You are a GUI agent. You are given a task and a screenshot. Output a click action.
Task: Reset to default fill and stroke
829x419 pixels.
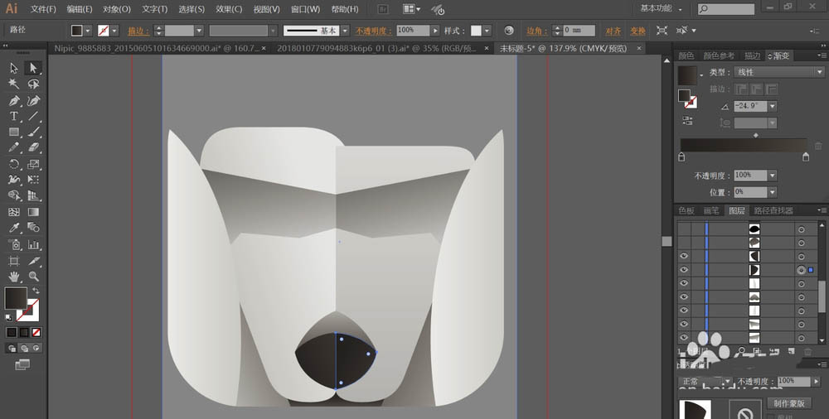(x=8, y=317)
